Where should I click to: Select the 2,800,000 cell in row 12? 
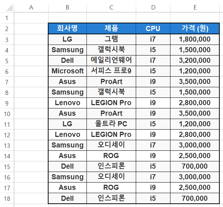click(195, 135)
